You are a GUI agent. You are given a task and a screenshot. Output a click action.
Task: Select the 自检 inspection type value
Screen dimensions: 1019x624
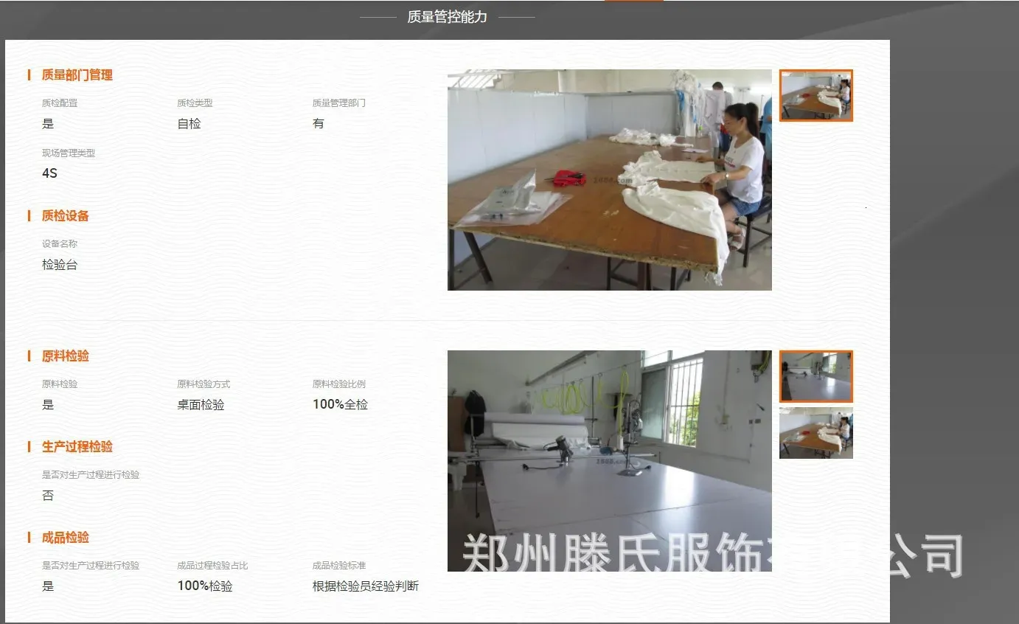pyautogui.click(x=189, y=124)
